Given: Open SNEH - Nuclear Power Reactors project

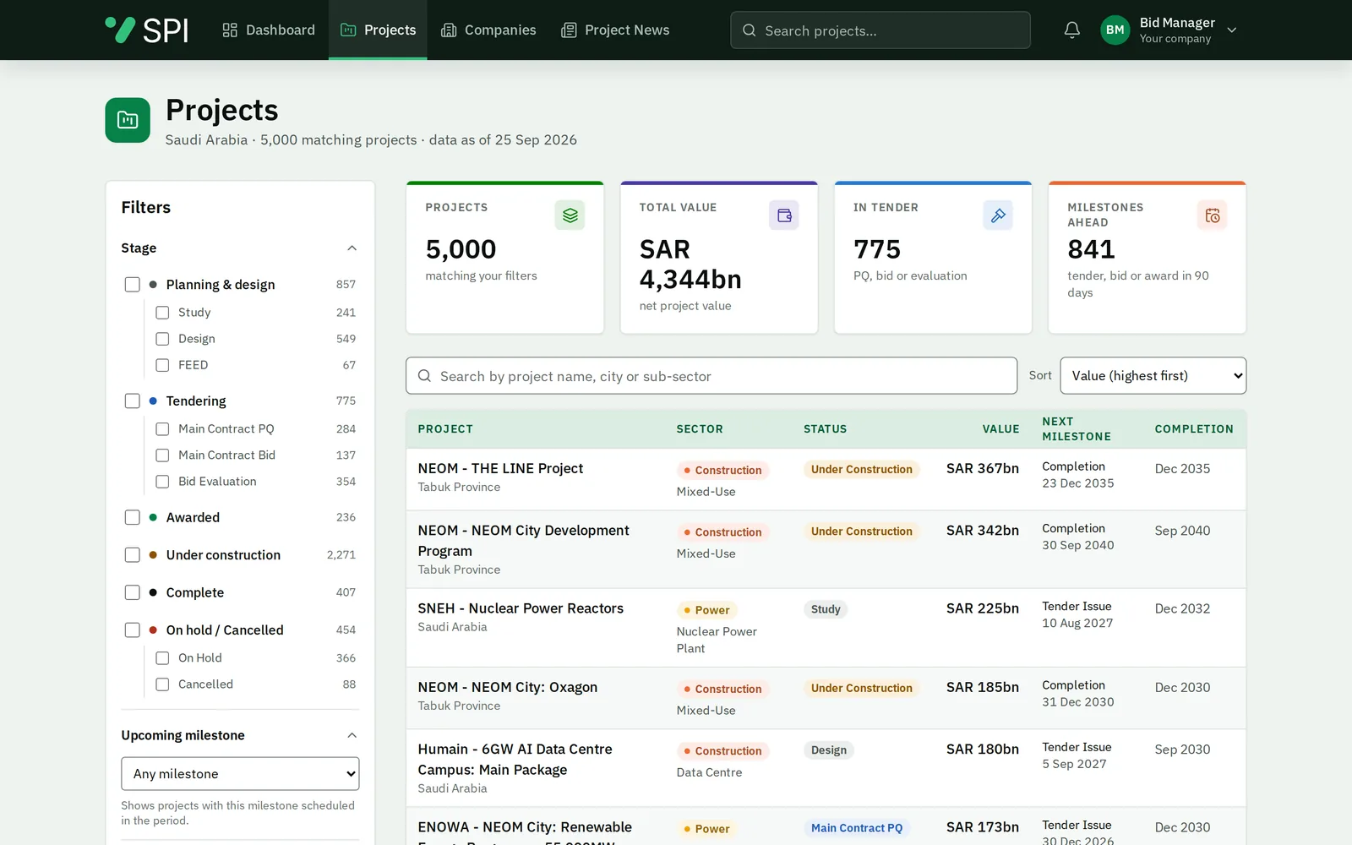Looking at the screenshot, I should point(521,608).
